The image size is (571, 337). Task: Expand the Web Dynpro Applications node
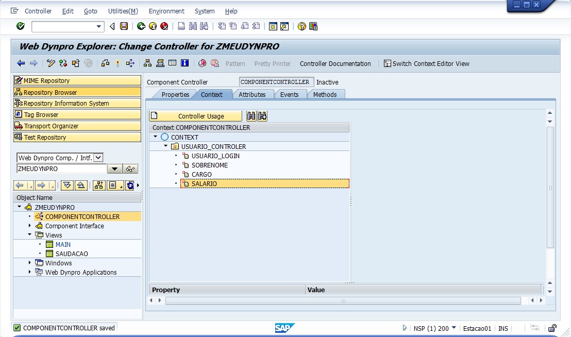pyautogui.click(x=30, y=272)
